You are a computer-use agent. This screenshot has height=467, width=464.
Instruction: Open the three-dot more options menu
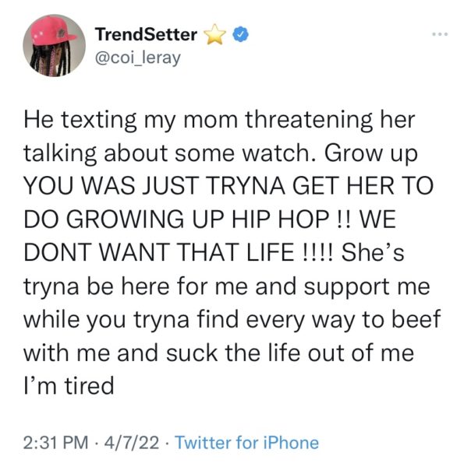click(x=440, y=34)
